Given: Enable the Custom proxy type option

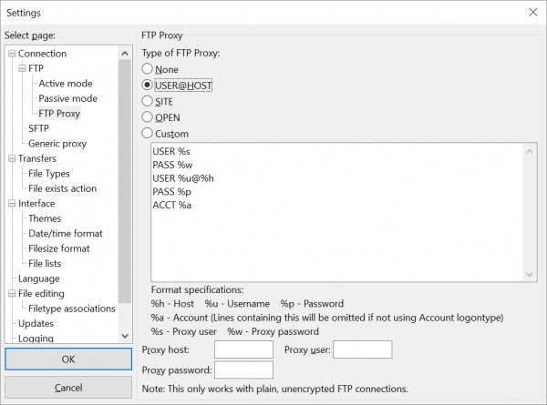Looking at the screenshot, I should click(147, 134).
